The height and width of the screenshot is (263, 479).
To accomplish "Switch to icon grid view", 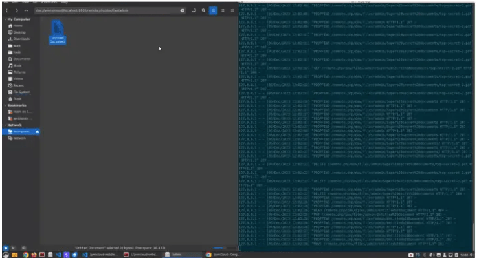I will point(213,11).
